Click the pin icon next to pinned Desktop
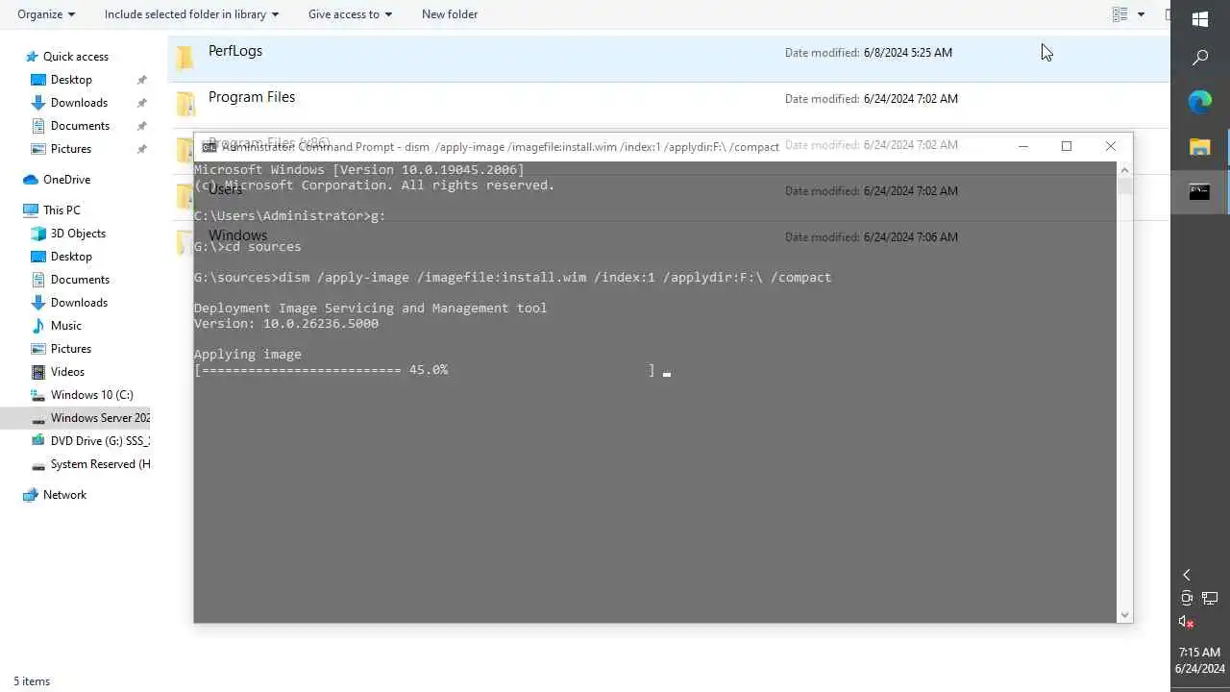This screenshot has width=1230, height=692. [142, 80]
